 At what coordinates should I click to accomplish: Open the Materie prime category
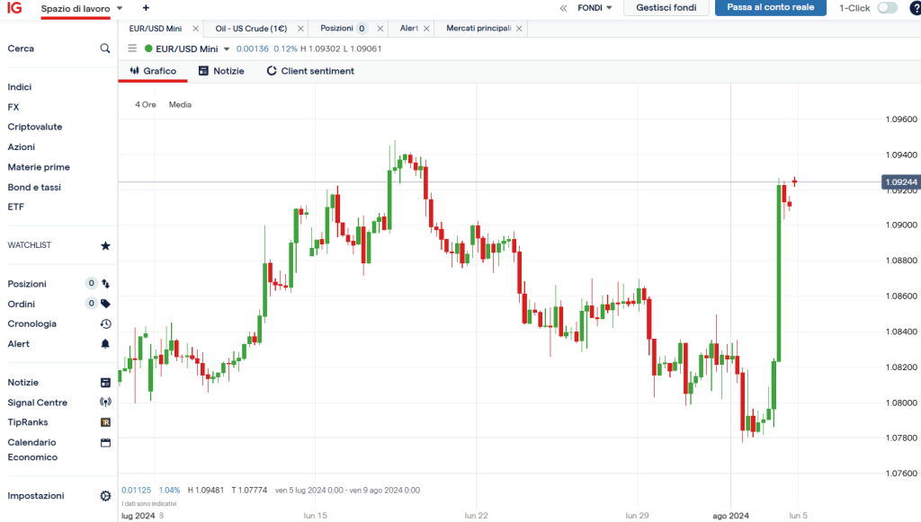click(39, 167)
